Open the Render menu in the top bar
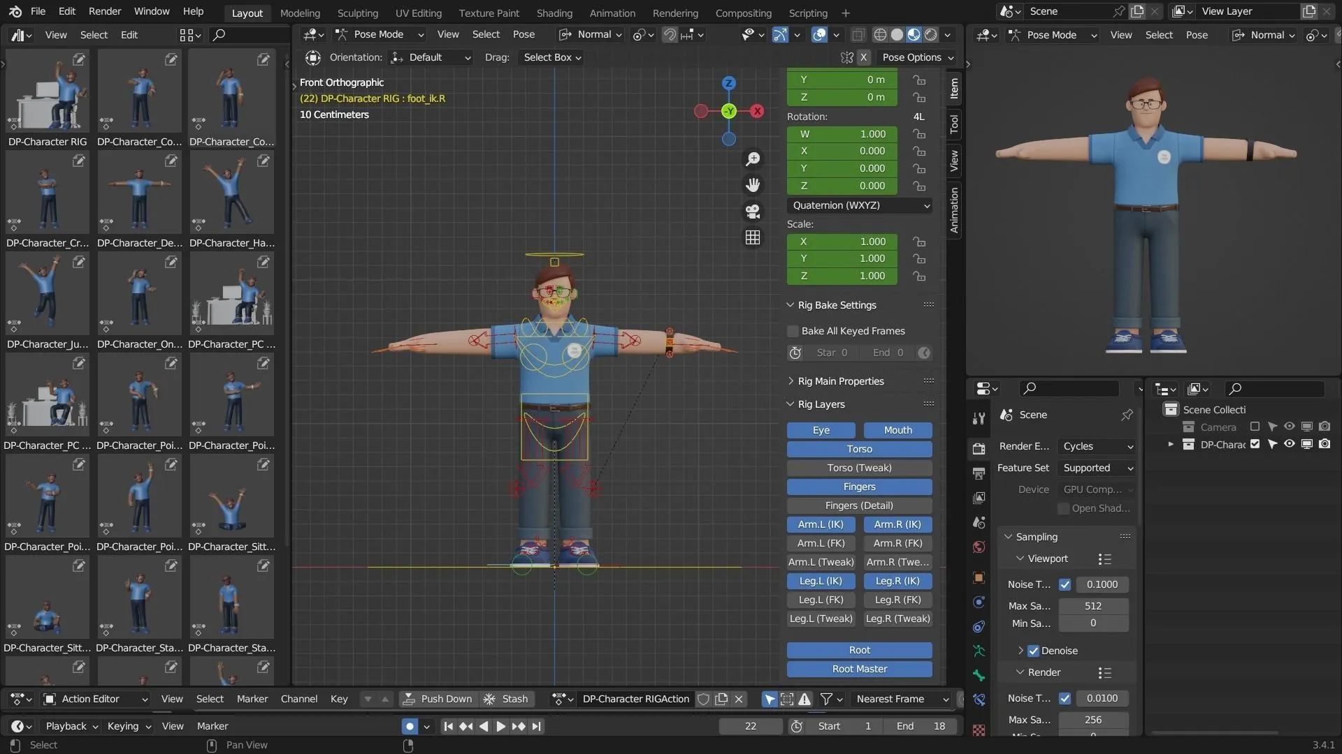 104,12
